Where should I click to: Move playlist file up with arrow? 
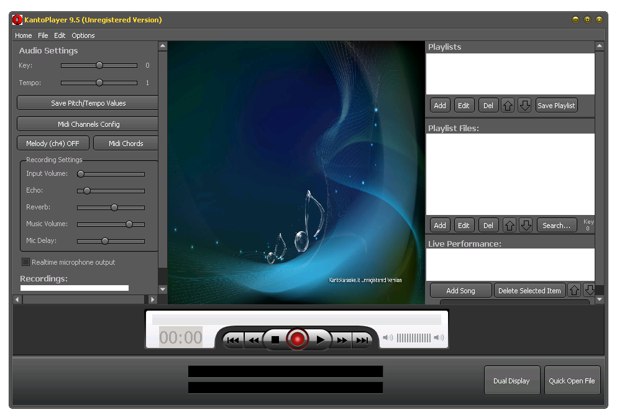pos(510,226)
